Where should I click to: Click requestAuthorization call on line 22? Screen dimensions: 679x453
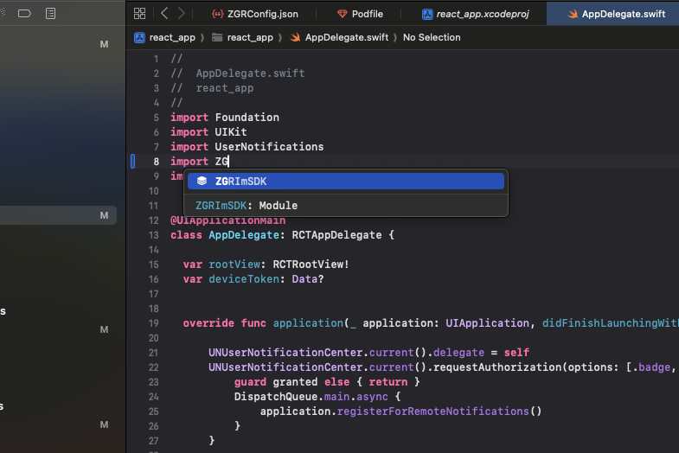(x=497, y=367)
